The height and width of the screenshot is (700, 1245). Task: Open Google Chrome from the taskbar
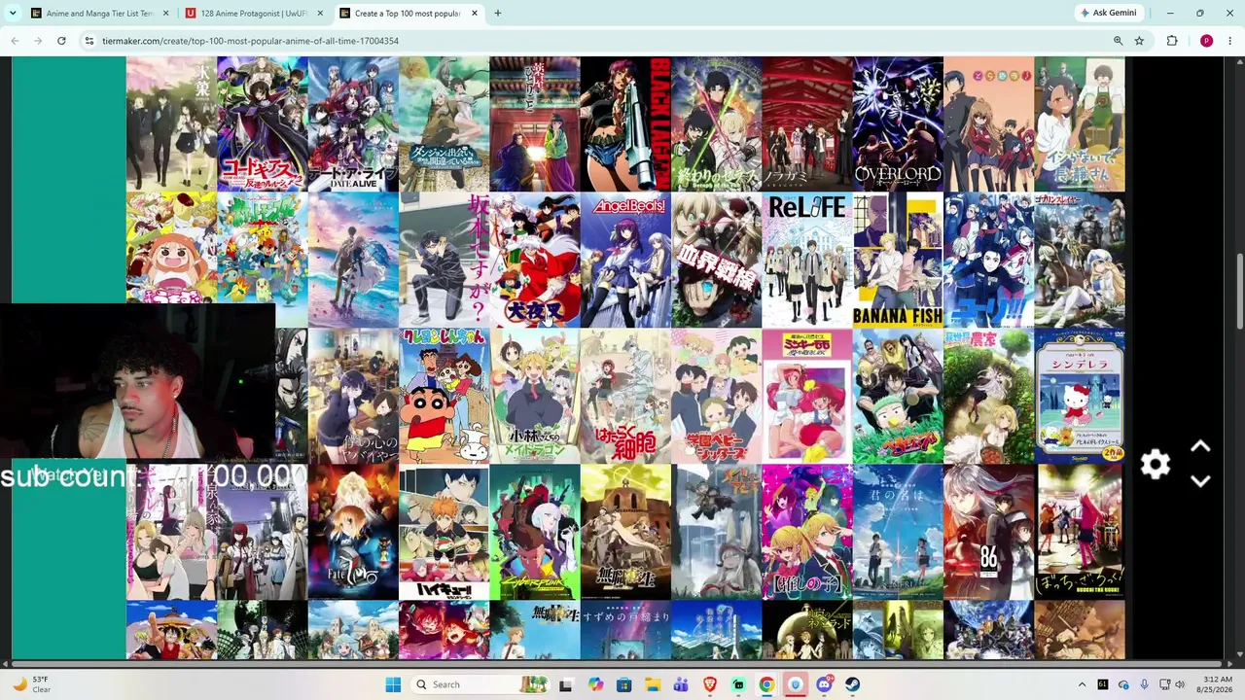[767, 684]
